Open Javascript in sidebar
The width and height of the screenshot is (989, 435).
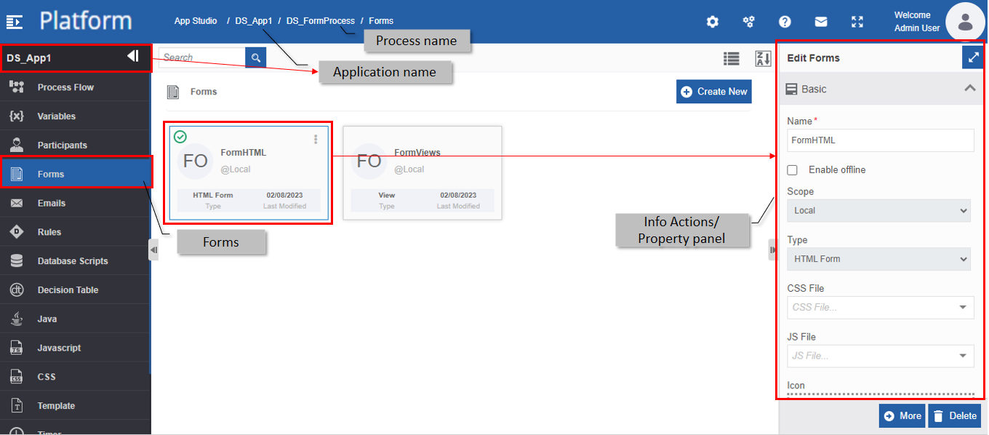point(76,348)
